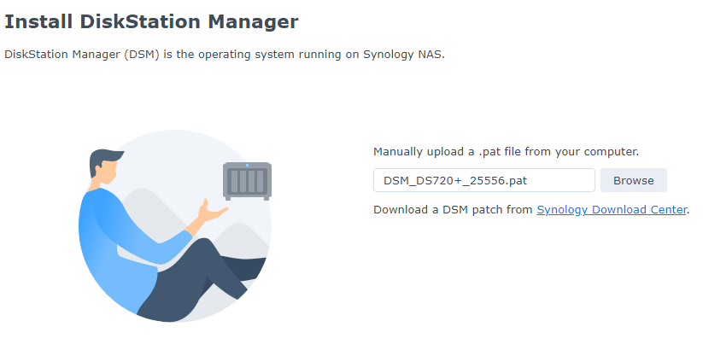
Task: Click the person's outstretched hand
Action: pos(212,212)
